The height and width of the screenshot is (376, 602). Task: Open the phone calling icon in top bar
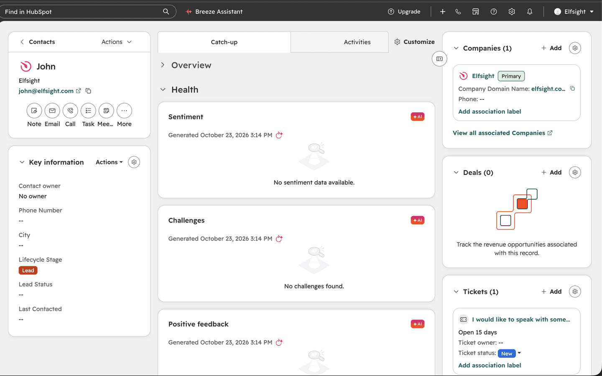(458, 12)
